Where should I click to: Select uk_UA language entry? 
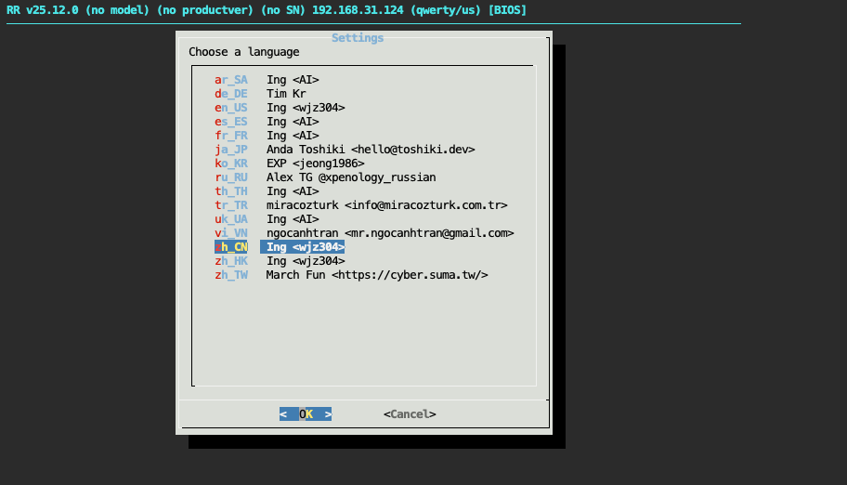231,219
